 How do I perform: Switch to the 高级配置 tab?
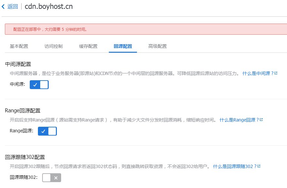(x=158, y=46)
